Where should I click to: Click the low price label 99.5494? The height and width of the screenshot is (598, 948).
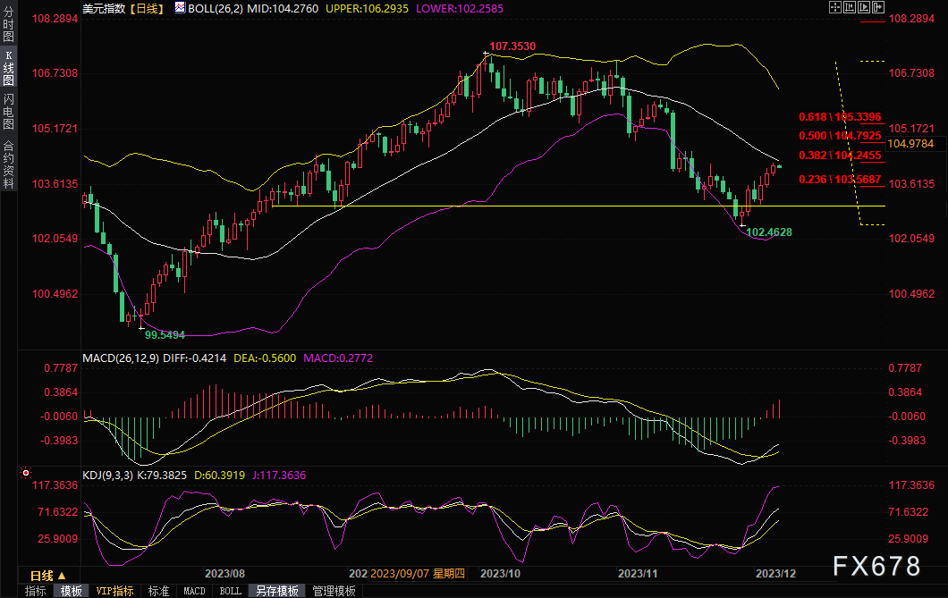pos(165,334)
